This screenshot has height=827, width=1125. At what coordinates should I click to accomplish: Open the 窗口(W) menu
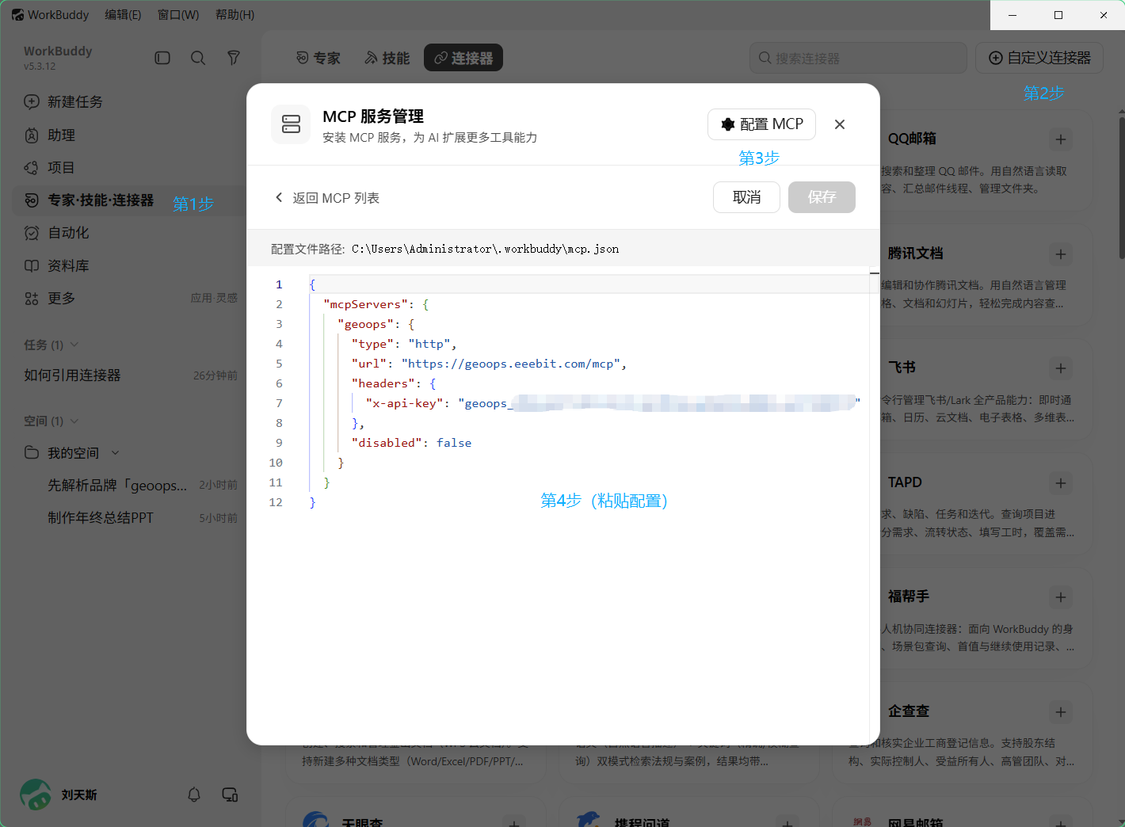click(x=178, y=15)
